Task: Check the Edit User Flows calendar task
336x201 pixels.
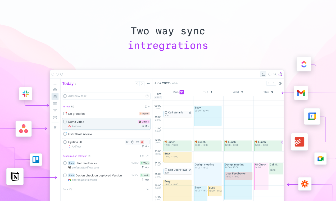Action: (166, 170)
